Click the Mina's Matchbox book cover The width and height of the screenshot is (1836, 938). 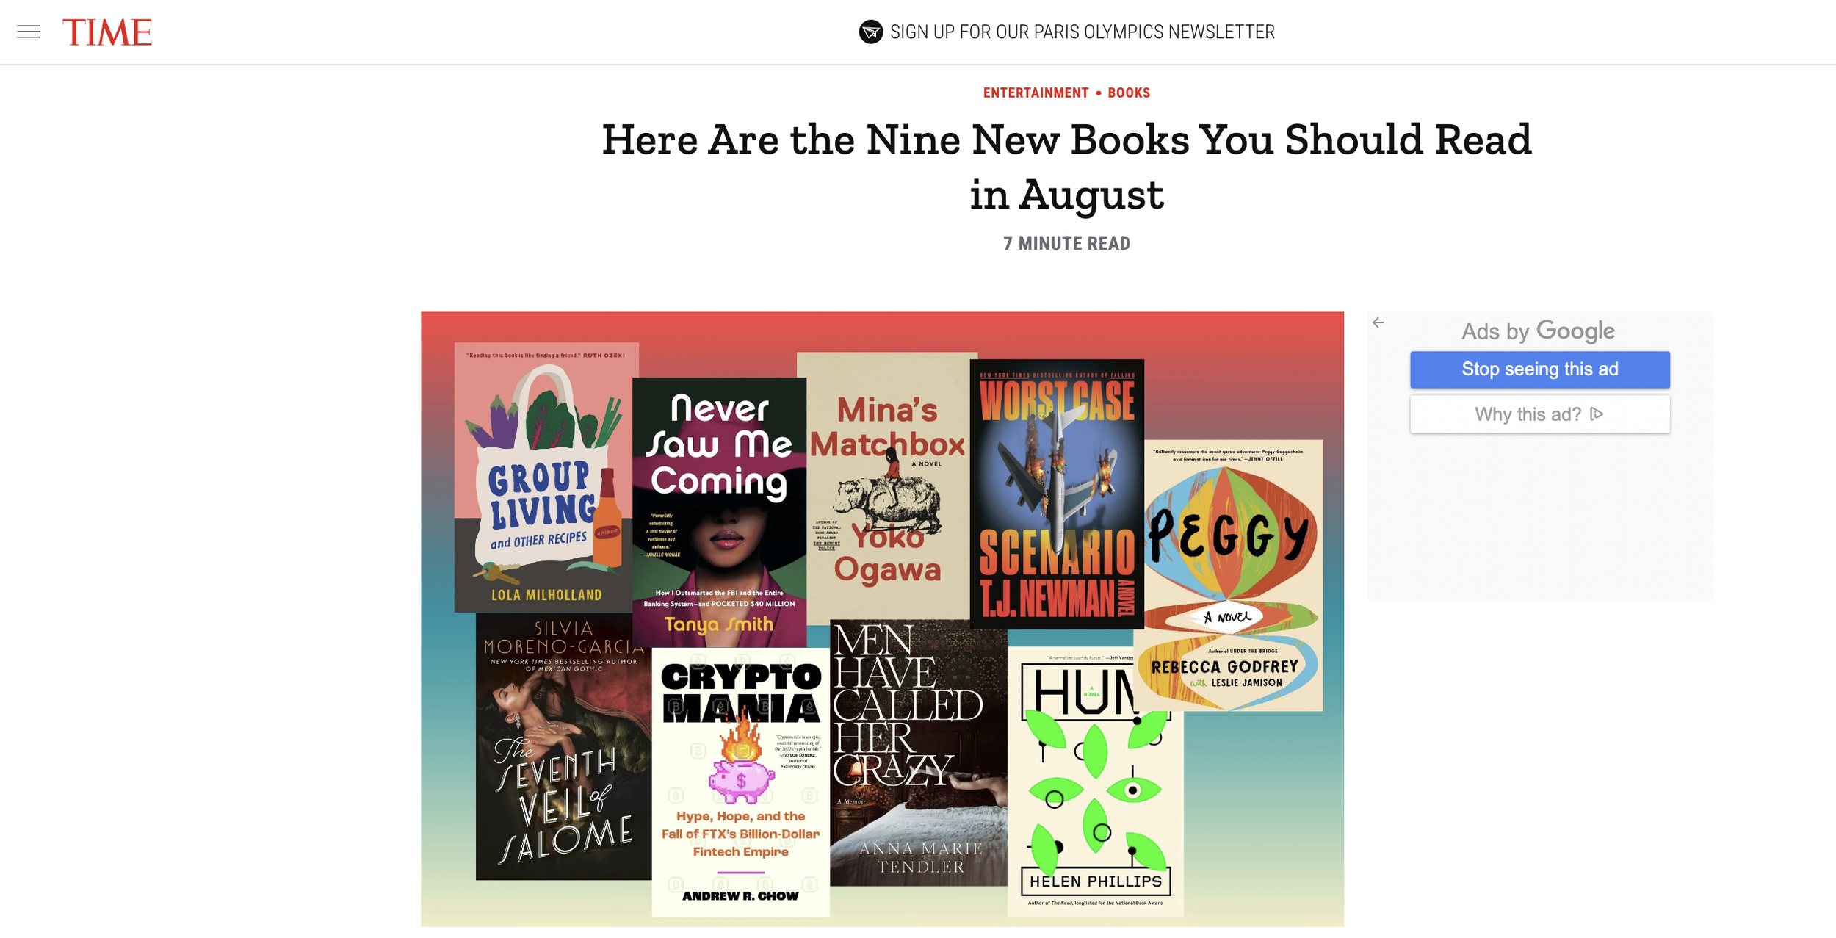point(887,486)
